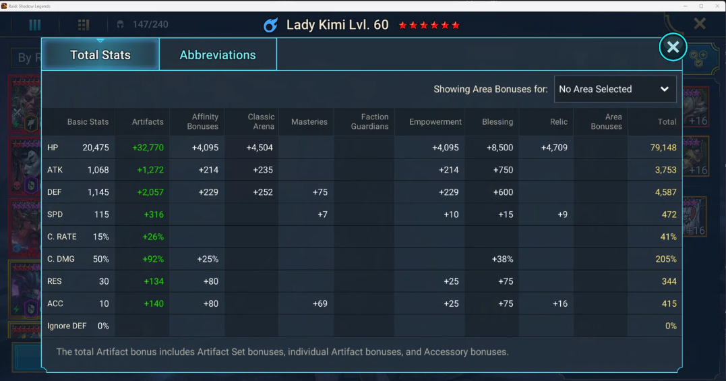Click the Faction Guardians column header
This screenshot has height=381, width=726.
click(x=370, y=122)
